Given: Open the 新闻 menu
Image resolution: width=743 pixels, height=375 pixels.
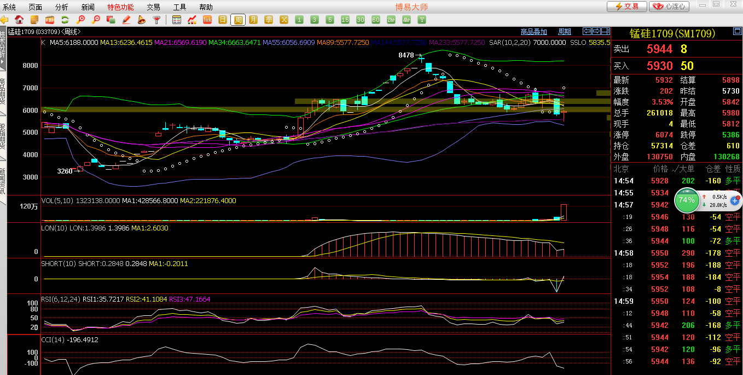Looking at the screenshot, I should point(88,7).
